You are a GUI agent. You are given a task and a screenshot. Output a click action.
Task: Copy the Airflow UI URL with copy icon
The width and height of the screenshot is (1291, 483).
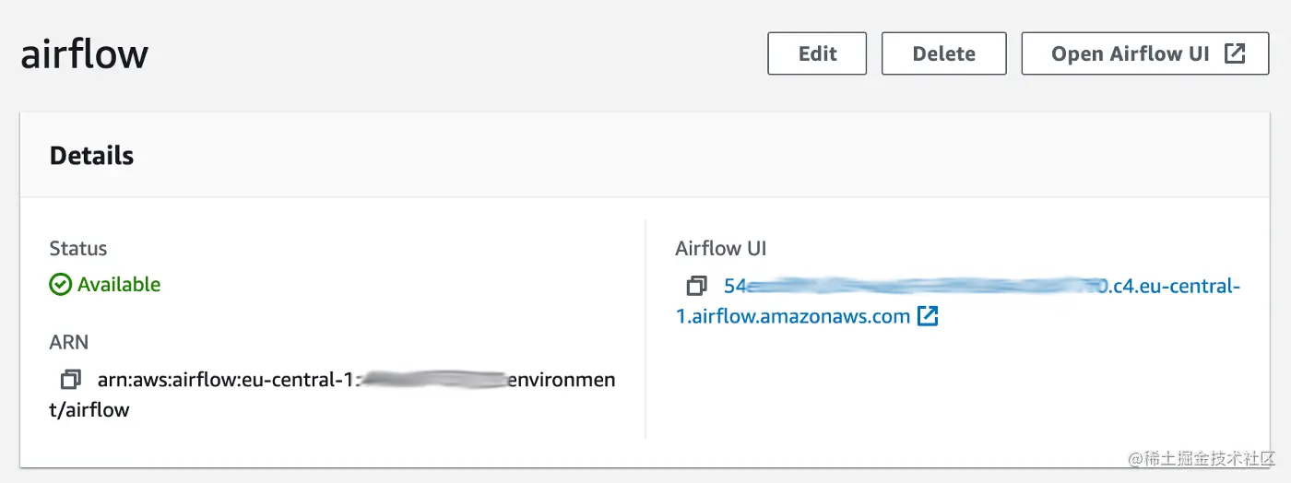697,286
